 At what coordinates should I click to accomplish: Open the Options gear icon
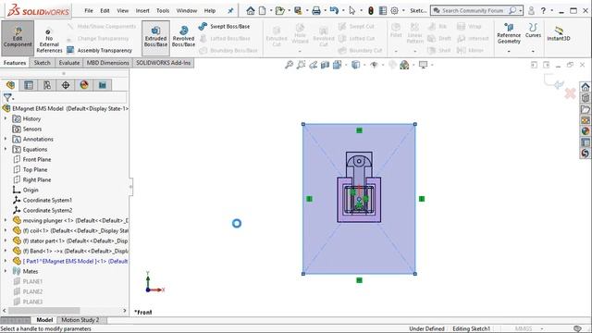395,11
